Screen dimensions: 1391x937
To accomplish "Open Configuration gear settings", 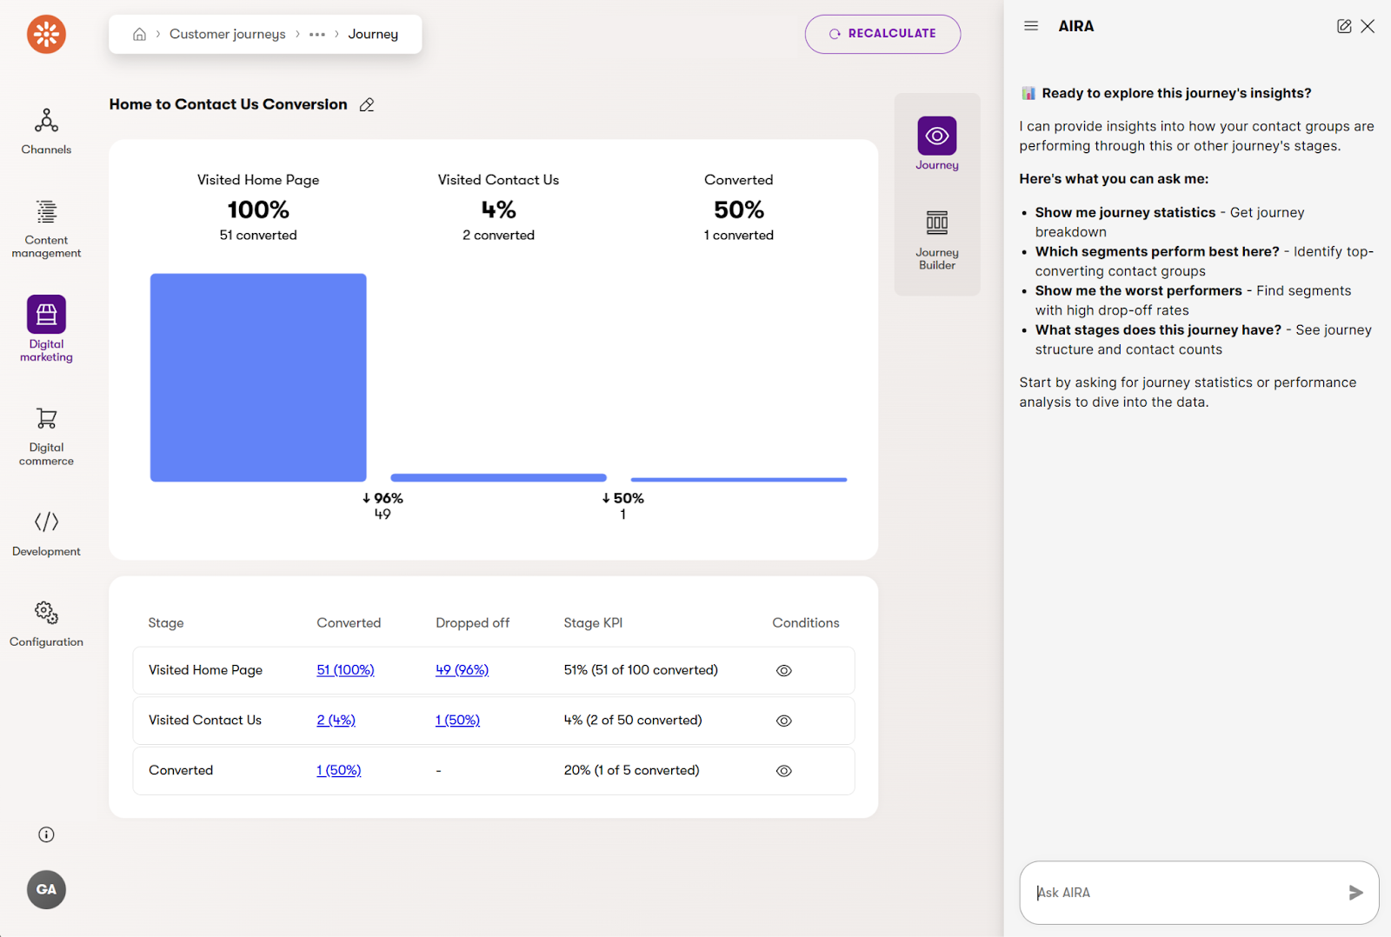I will 46,613.
